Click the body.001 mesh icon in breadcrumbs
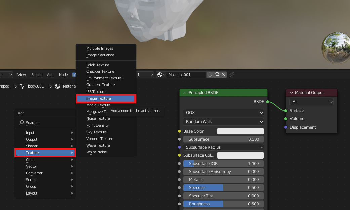 pyautogui.click(x=23, y=86)
